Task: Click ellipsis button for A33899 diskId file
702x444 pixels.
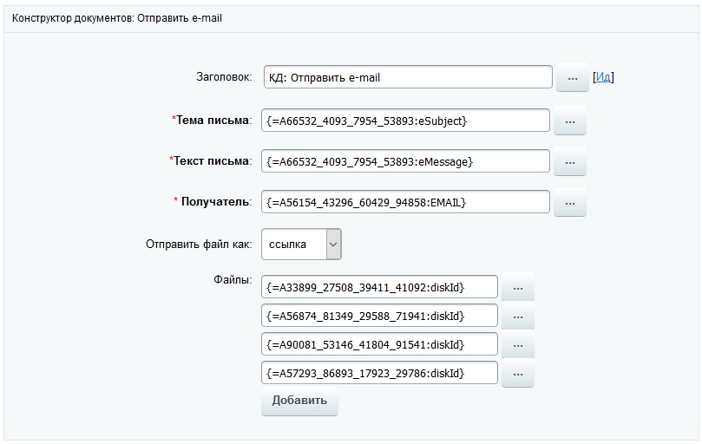Action: (x=518, y=287)
